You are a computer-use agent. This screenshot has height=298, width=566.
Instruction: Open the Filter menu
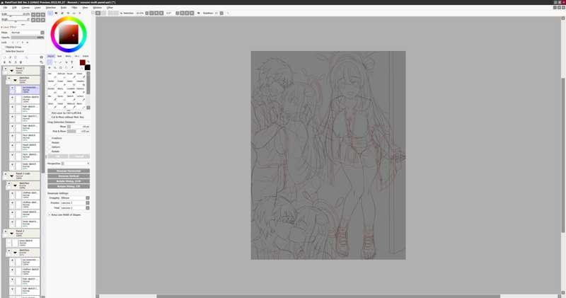coord(74,8)
